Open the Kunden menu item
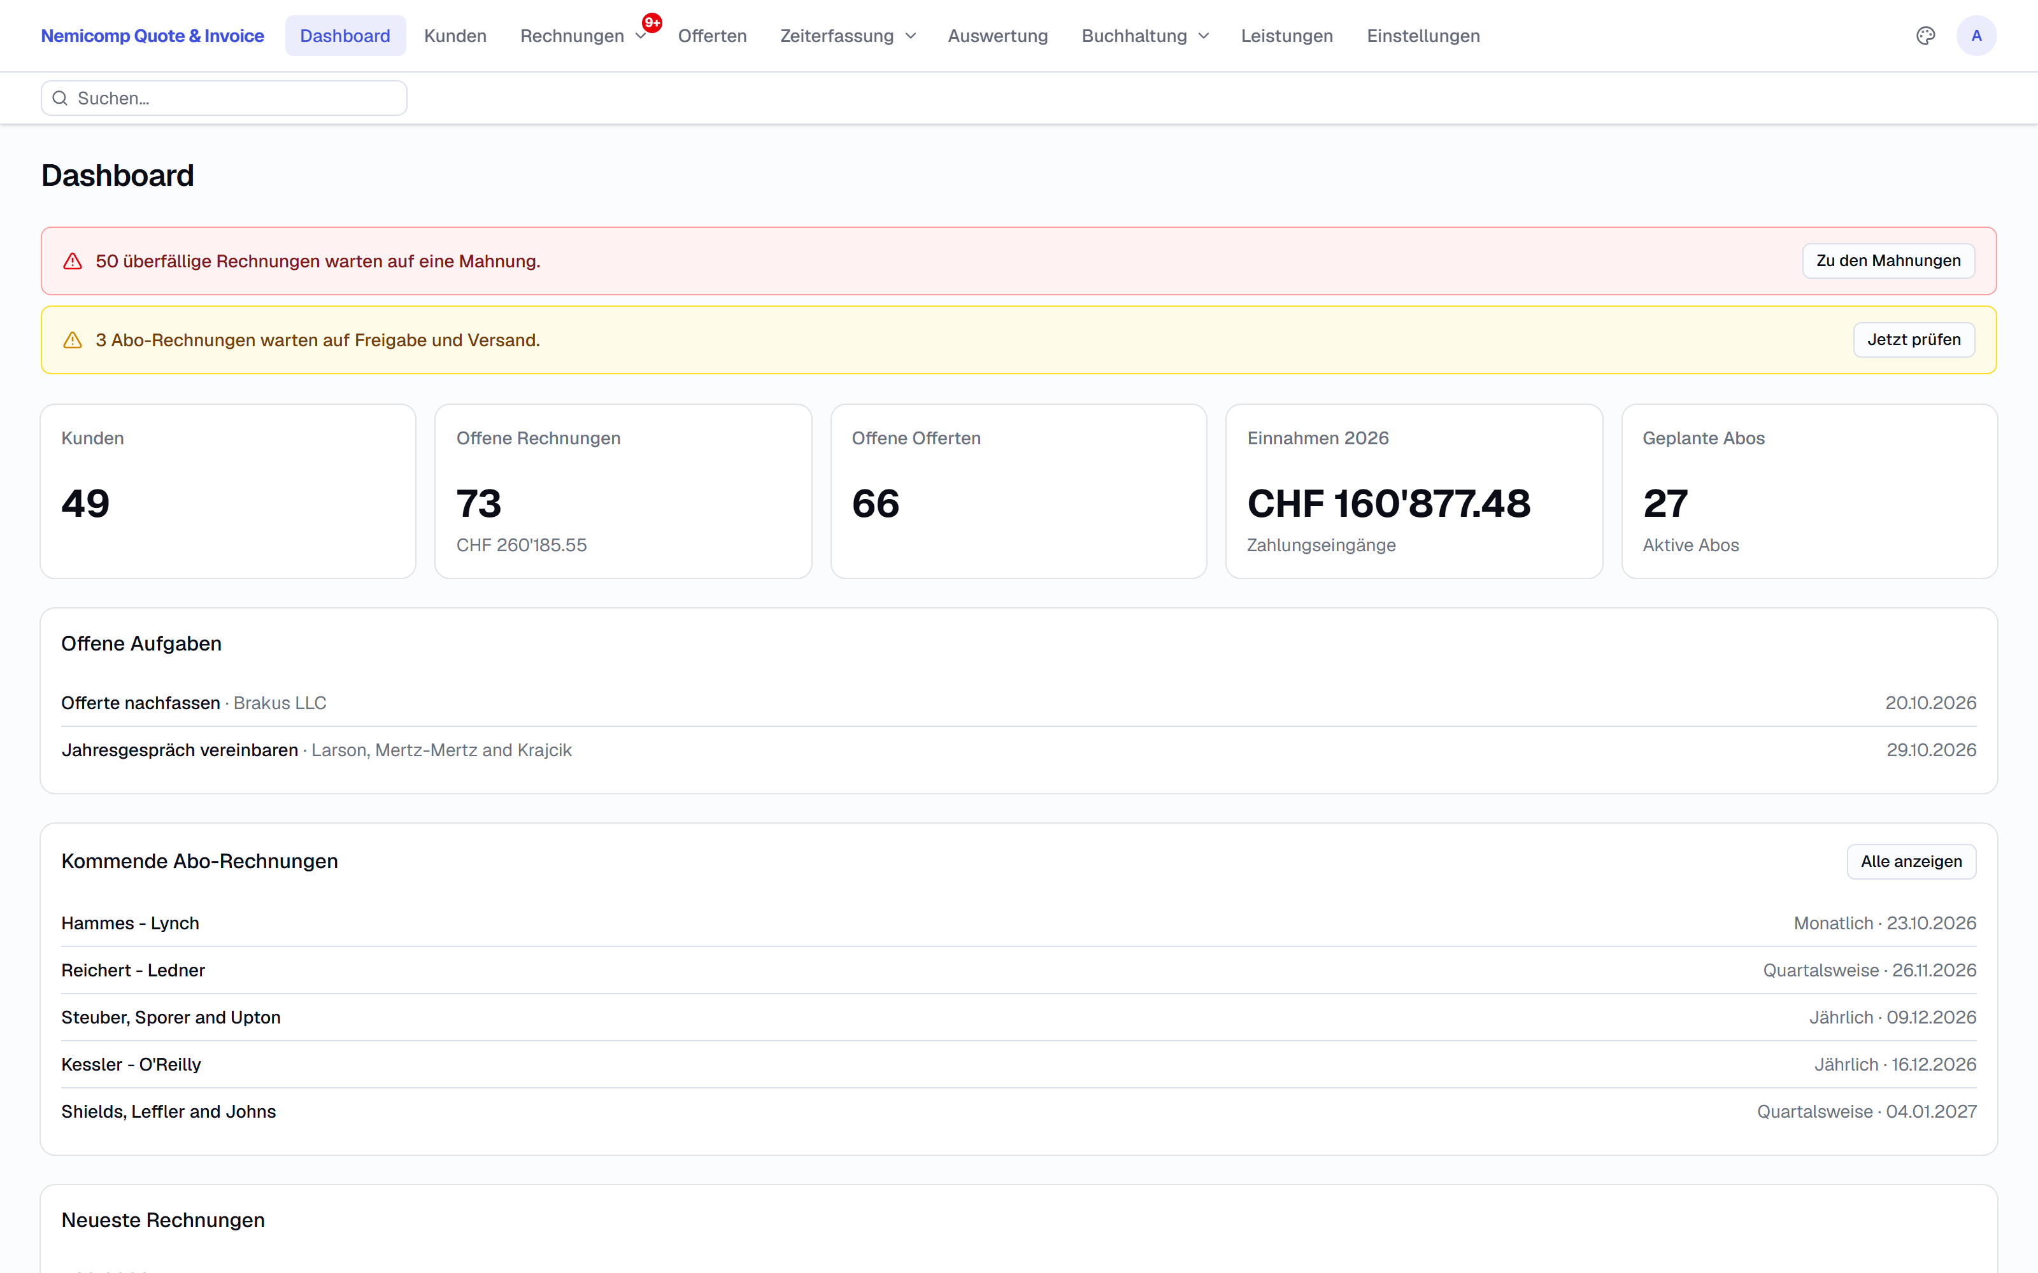Viewport: 2038px width, 1273px height. [x=455, y=36]
